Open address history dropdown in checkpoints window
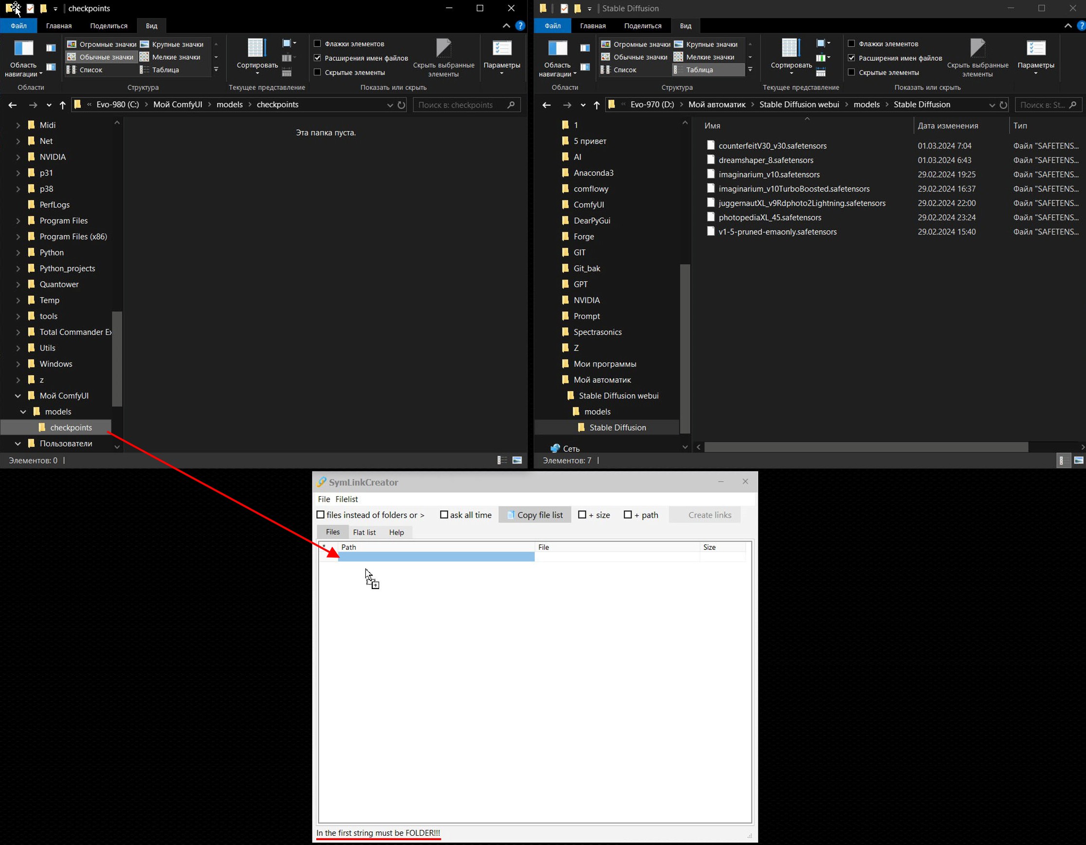This screenshot has height=845, width=1086. pyautogui.click(x=390, y=105)
